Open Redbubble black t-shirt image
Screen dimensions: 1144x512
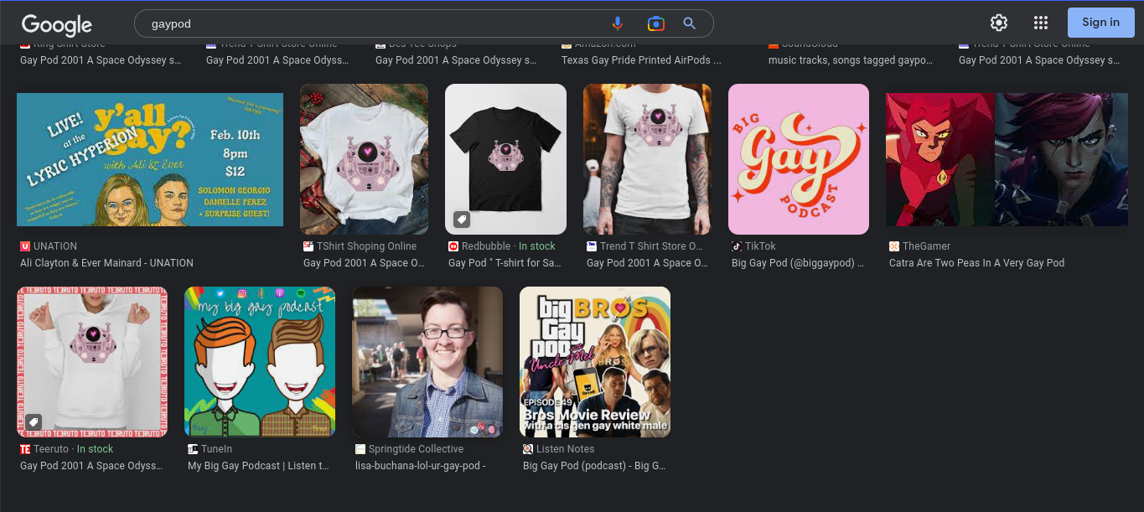(505, 159)
